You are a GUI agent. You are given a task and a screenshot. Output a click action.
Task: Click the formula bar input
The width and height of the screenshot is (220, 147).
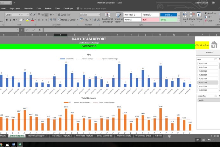point(132,30)
